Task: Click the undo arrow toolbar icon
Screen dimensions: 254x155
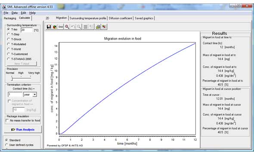Action: coord(73,27)
